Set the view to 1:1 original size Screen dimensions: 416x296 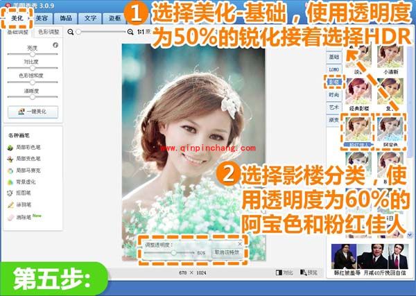click(141, 32)
